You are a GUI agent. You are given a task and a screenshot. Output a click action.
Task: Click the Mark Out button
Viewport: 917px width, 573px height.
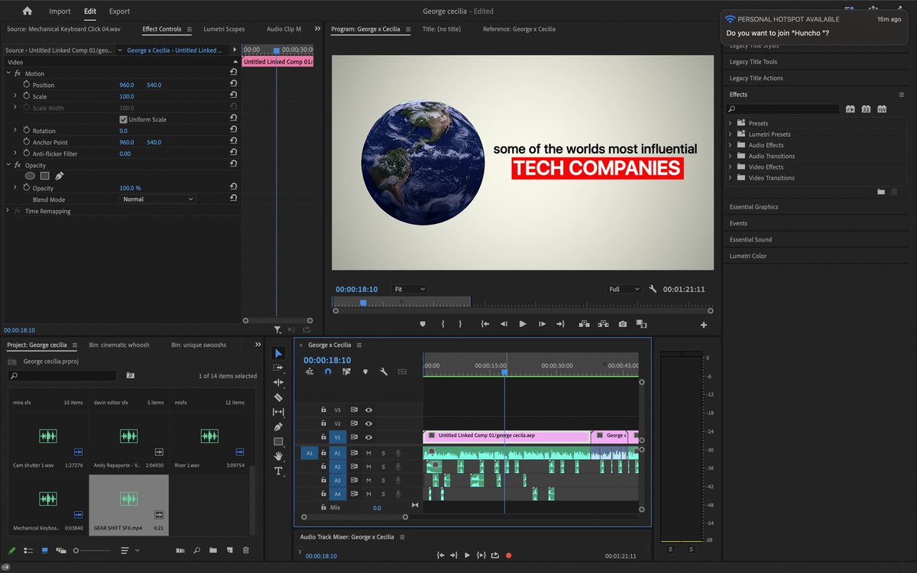tap(460, 324)
